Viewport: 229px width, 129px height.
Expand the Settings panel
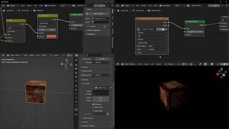(x=85, y=80)
